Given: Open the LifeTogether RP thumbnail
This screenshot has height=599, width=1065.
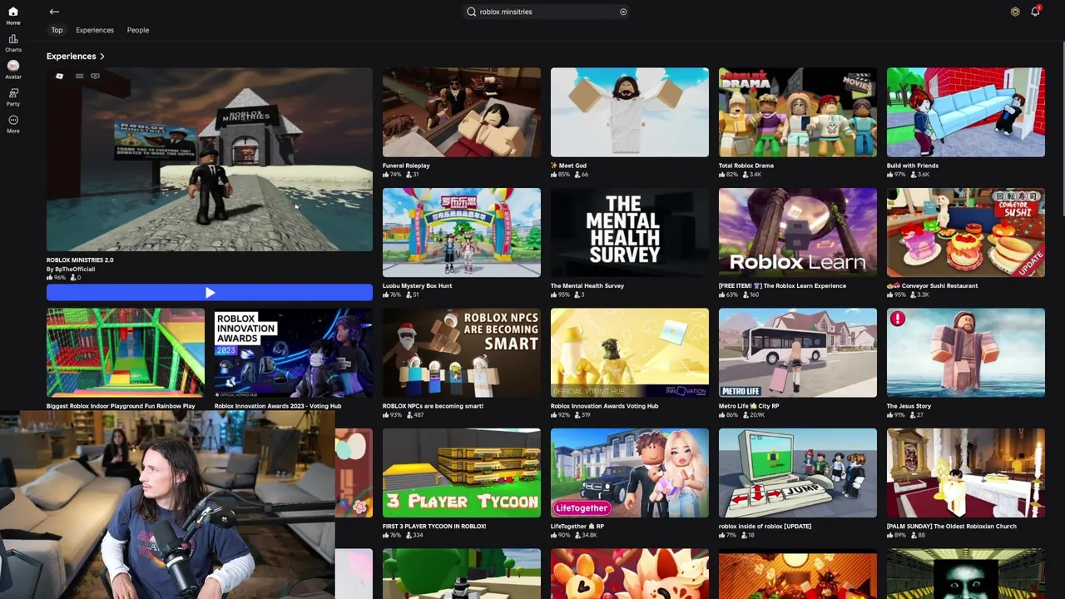Looking at the screenshot, I should [x=630, y=473].
